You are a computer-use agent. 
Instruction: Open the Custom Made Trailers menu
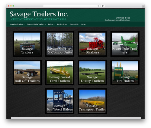click(x=36, y=24)
